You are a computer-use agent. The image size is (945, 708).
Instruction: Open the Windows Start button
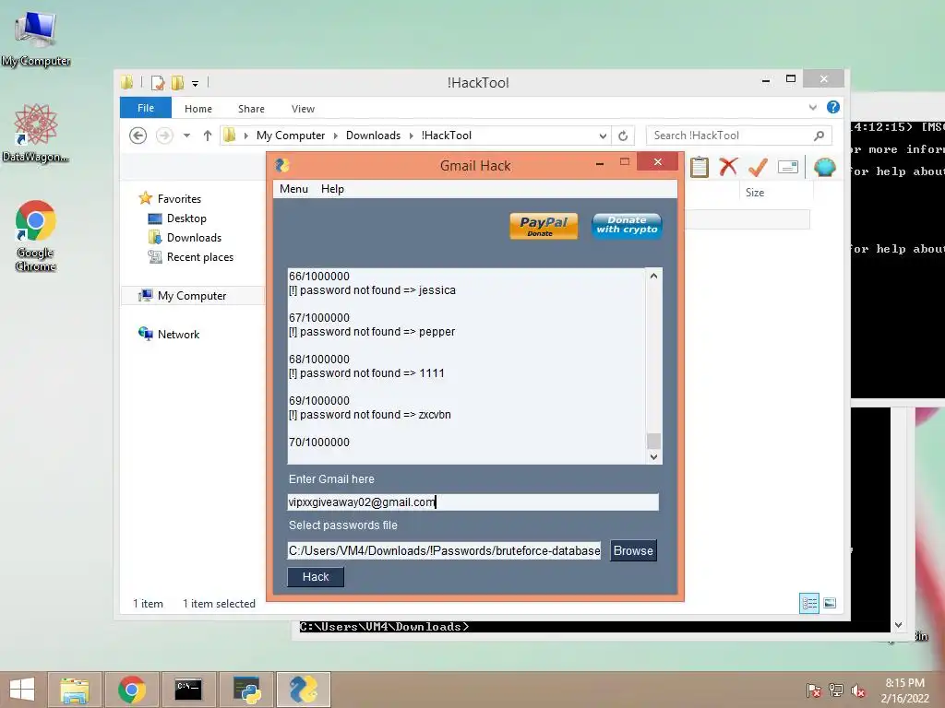click(22, 690)
